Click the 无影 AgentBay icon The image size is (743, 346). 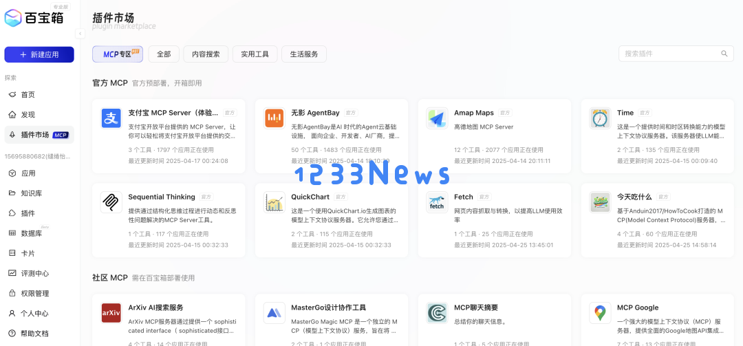(x=274, y=118)
